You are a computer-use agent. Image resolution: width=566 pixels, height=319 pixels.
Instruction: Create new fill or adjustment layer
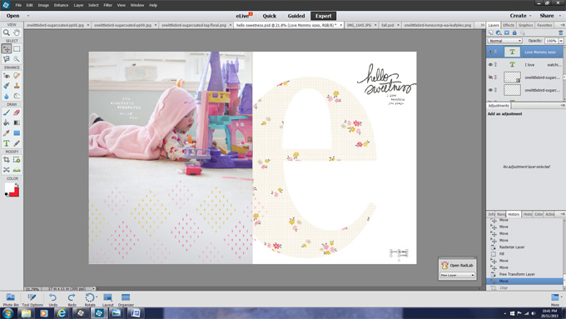pos(499,32)
